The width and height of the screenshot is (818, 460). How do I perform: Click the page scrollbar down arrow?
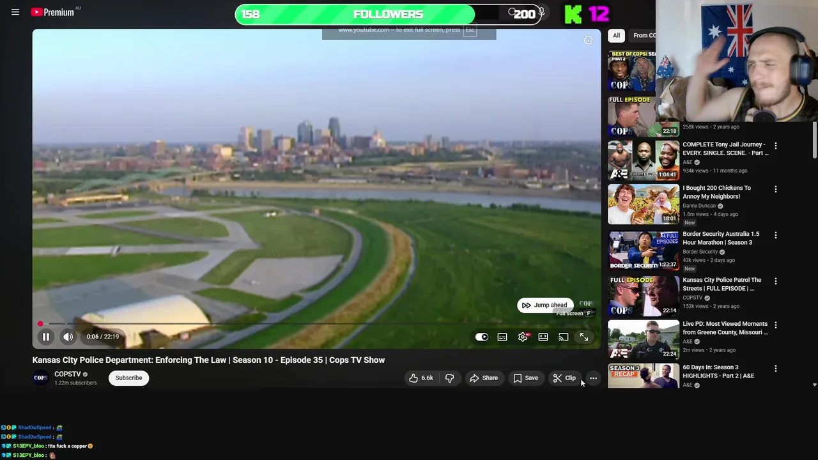pyautogui.click(x=814, y=385)
